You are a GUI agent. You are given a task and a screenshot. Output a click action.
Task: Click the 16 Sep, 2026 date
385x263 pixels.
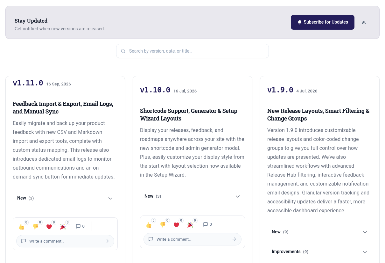tap(59, 84)
